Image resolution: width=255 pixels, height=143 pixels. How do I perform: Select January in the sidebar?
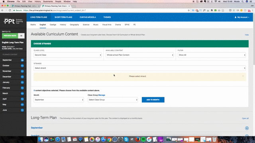tap(13, 82)
